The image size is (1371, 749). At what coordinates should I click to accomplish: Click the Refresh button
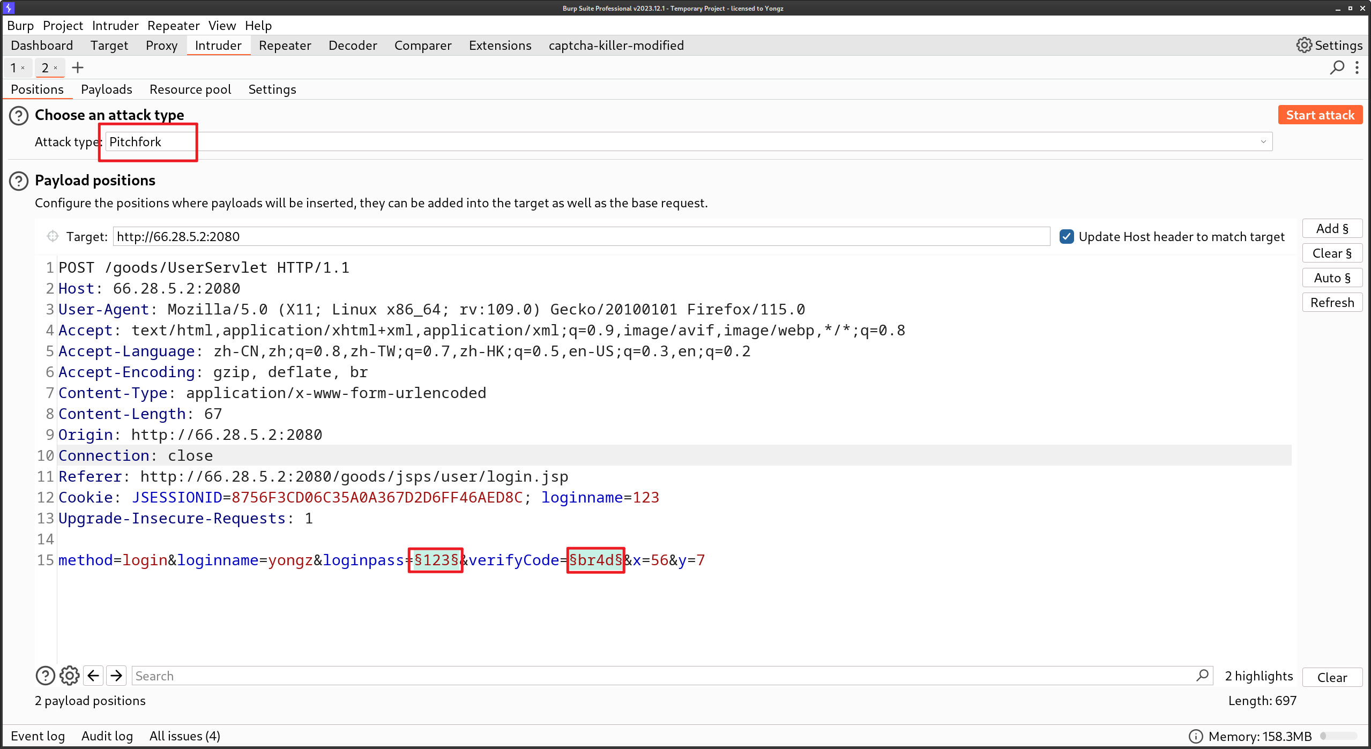coord(1332,303)
